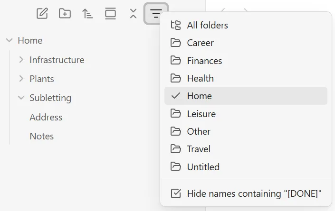Collapse all folders with arrows icon

click(134, 14)
